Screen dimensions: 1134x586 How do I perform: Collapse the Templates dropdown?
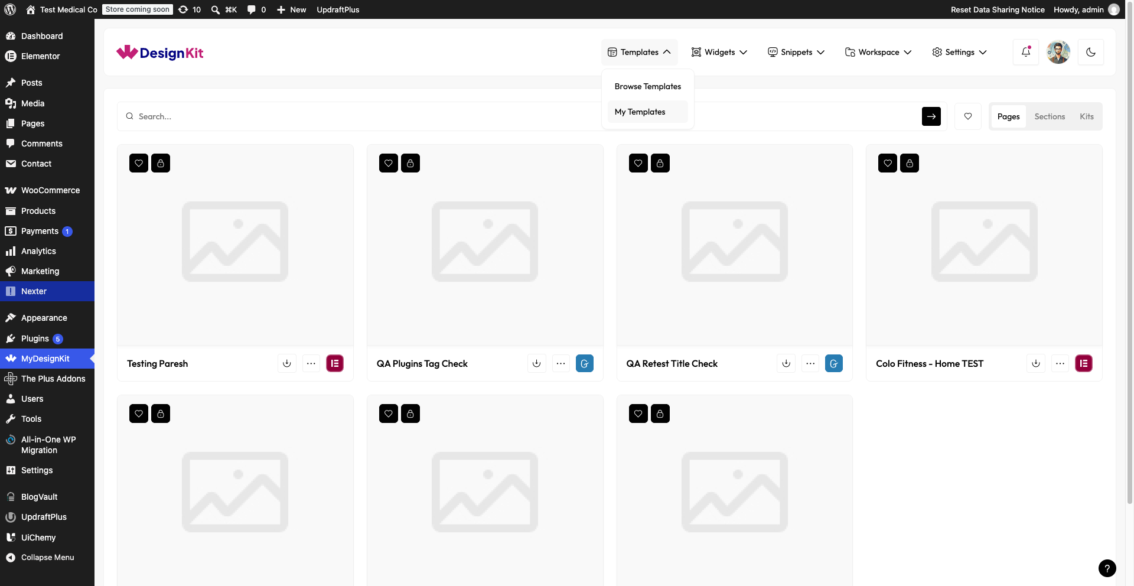[x=639, y=52]
